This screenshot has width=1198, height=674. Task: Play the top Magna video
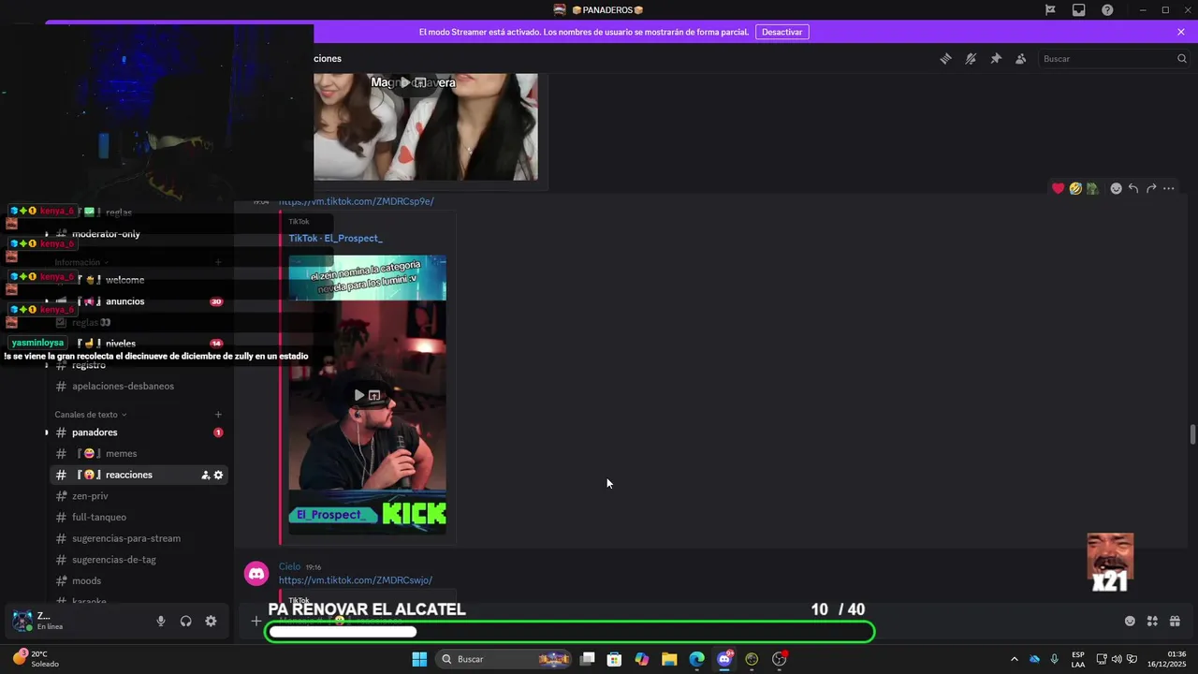(x=405, y=82)
